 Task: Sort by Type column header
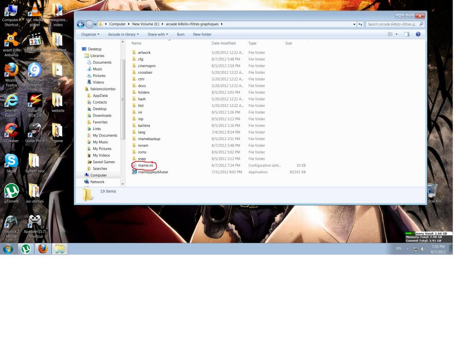coord(252,43)
